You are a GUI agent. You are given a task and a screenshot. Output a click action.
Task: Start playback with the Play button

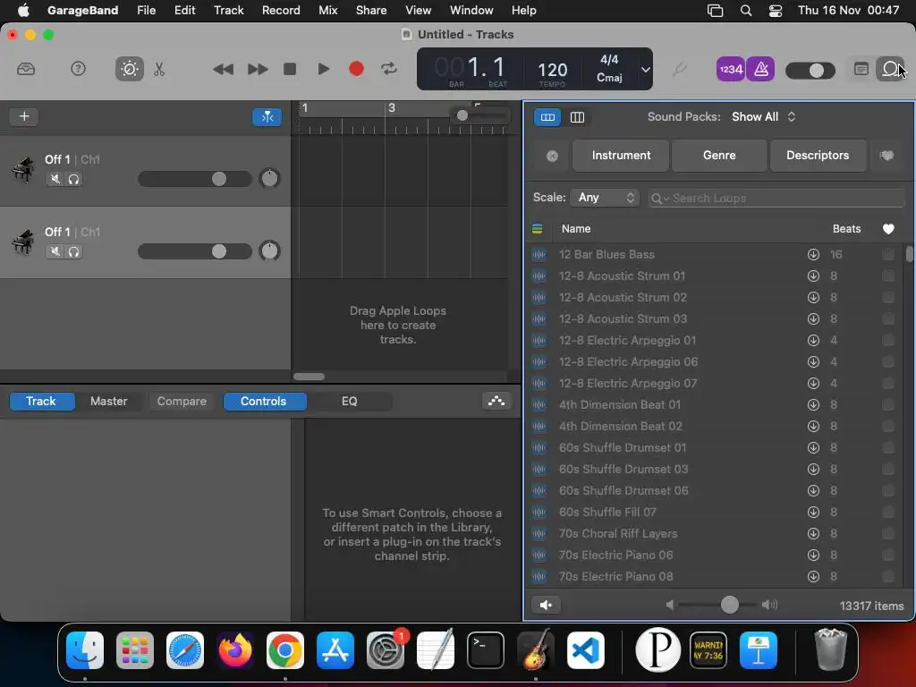pos(323,69)
